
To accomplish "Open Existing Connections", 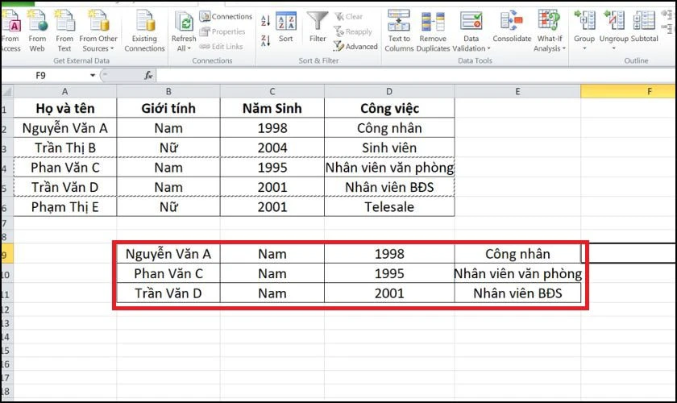I will [144, 31].
